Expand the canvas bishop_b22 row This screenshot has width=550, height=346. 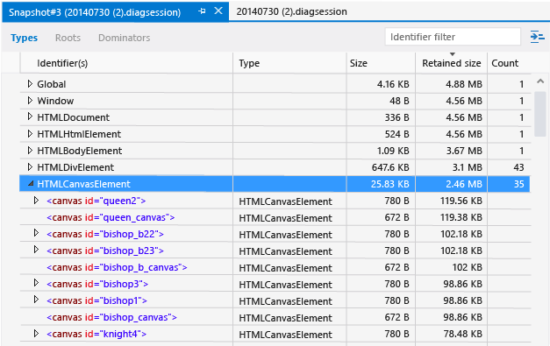coord(36,232)
